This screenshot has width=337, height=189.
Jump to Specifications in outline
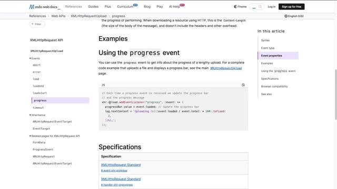(270, 79)
